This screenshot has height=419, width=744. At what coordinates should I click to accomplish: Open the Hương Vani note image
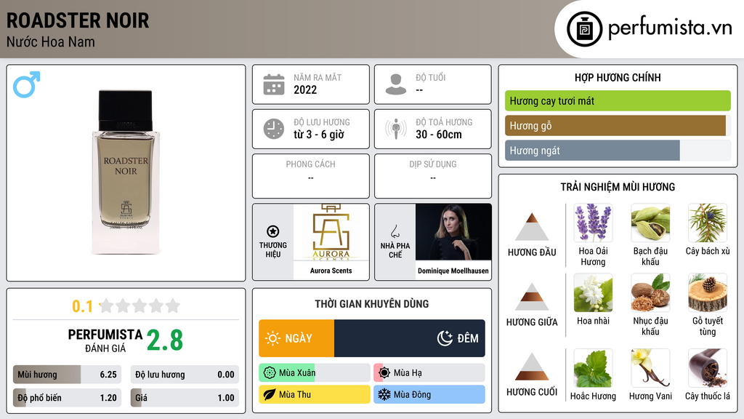650,369
